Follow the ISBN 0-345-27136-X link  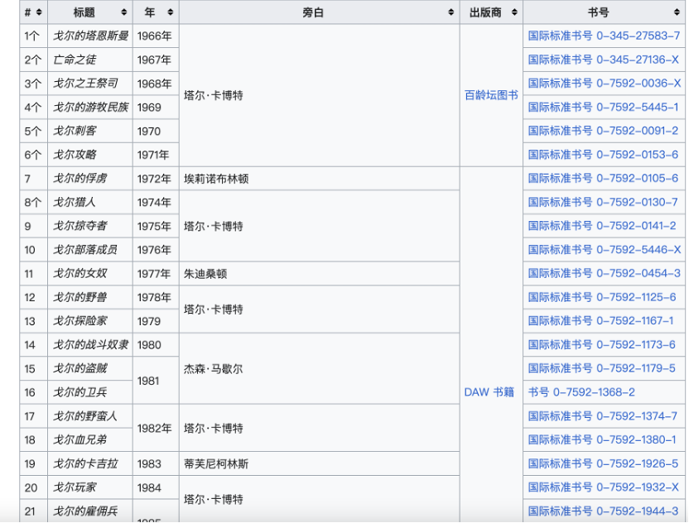point(603,60)
